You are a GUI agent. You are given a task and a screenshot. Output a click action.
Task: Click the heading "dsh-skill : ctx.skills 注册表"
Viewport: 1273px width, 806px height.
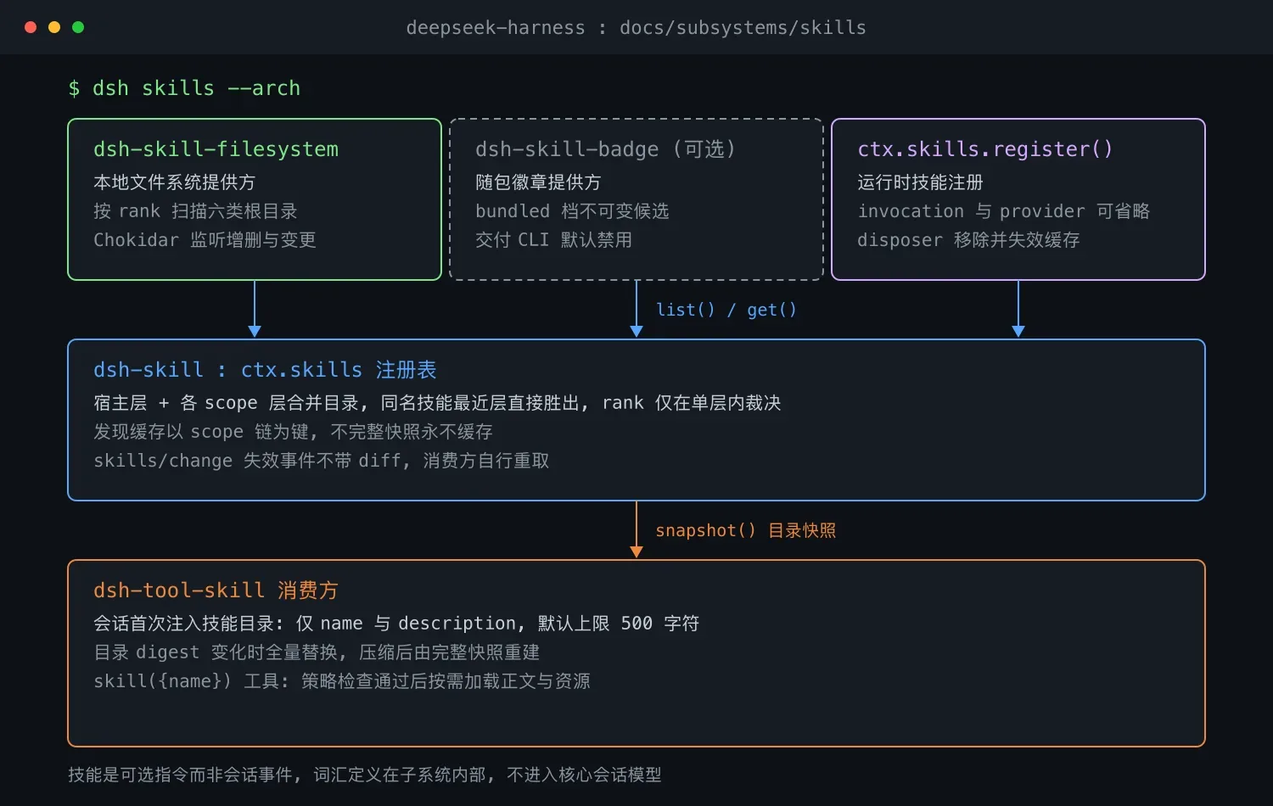(x=265, y=370)
